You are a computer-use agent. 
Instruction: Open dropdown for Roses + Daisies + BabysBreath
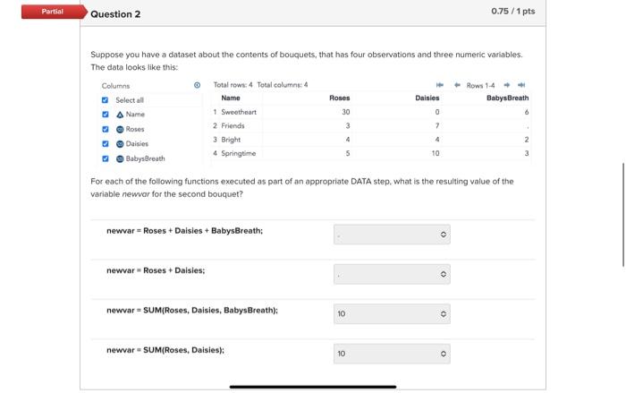tap(392, 235)
